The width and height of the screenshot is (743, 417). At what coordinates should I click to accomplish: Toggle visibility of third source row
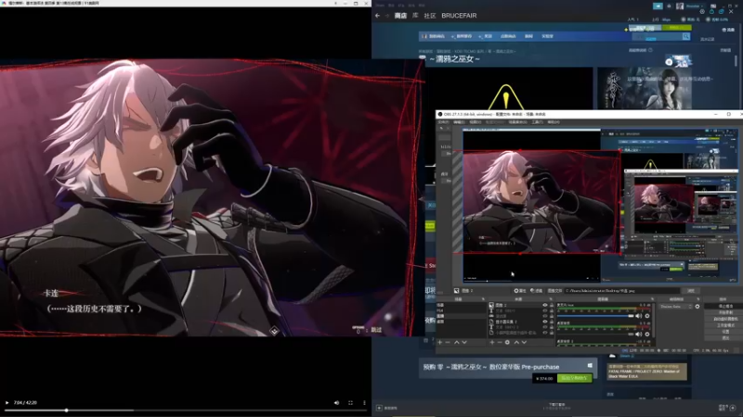click(x=545, y=316)
